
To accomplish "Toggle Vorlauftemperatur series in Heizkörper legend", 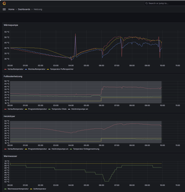I will 15,149.
